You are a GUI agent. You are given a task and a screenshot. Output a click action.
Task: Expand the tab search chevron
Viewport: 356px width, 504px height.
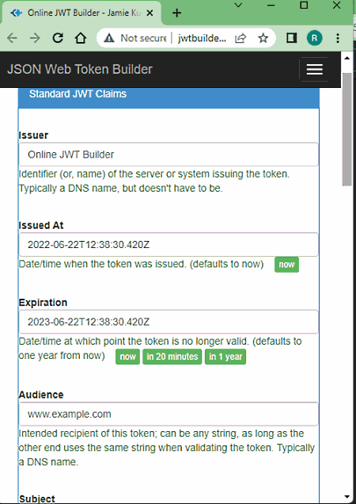pyautogui.click(x=238, y=5)
